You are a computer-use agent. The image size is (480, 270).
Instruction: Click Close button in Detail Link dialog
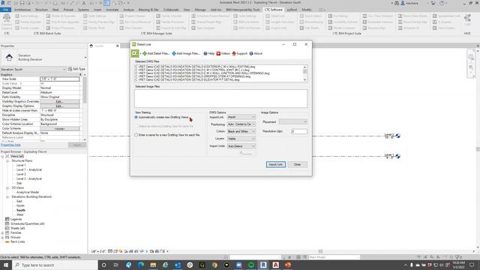(297, 165)
